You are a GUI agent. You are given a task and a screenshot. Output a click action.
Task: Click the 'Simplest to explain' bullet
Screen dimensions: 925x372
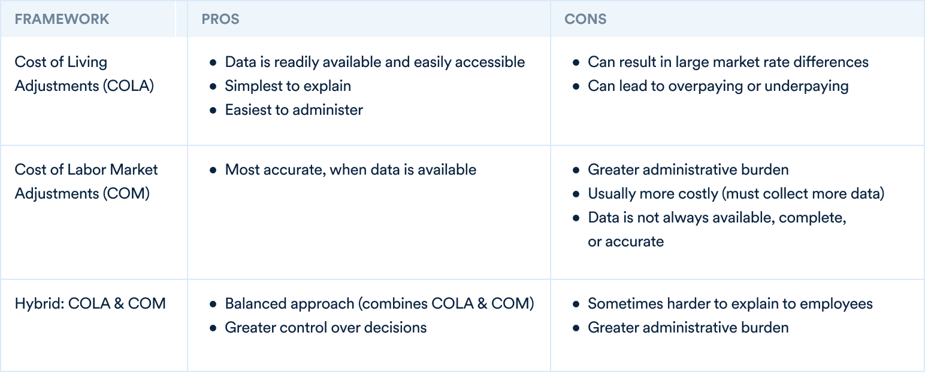288,86
